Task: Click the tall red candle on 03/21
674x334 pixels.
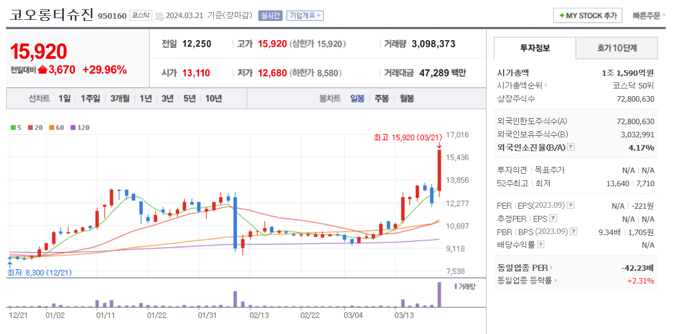Action: click(x=439, y=170)
